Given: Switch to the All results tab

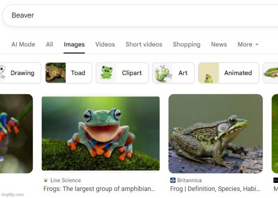Looking at the screenshot, I should [49, 44].
